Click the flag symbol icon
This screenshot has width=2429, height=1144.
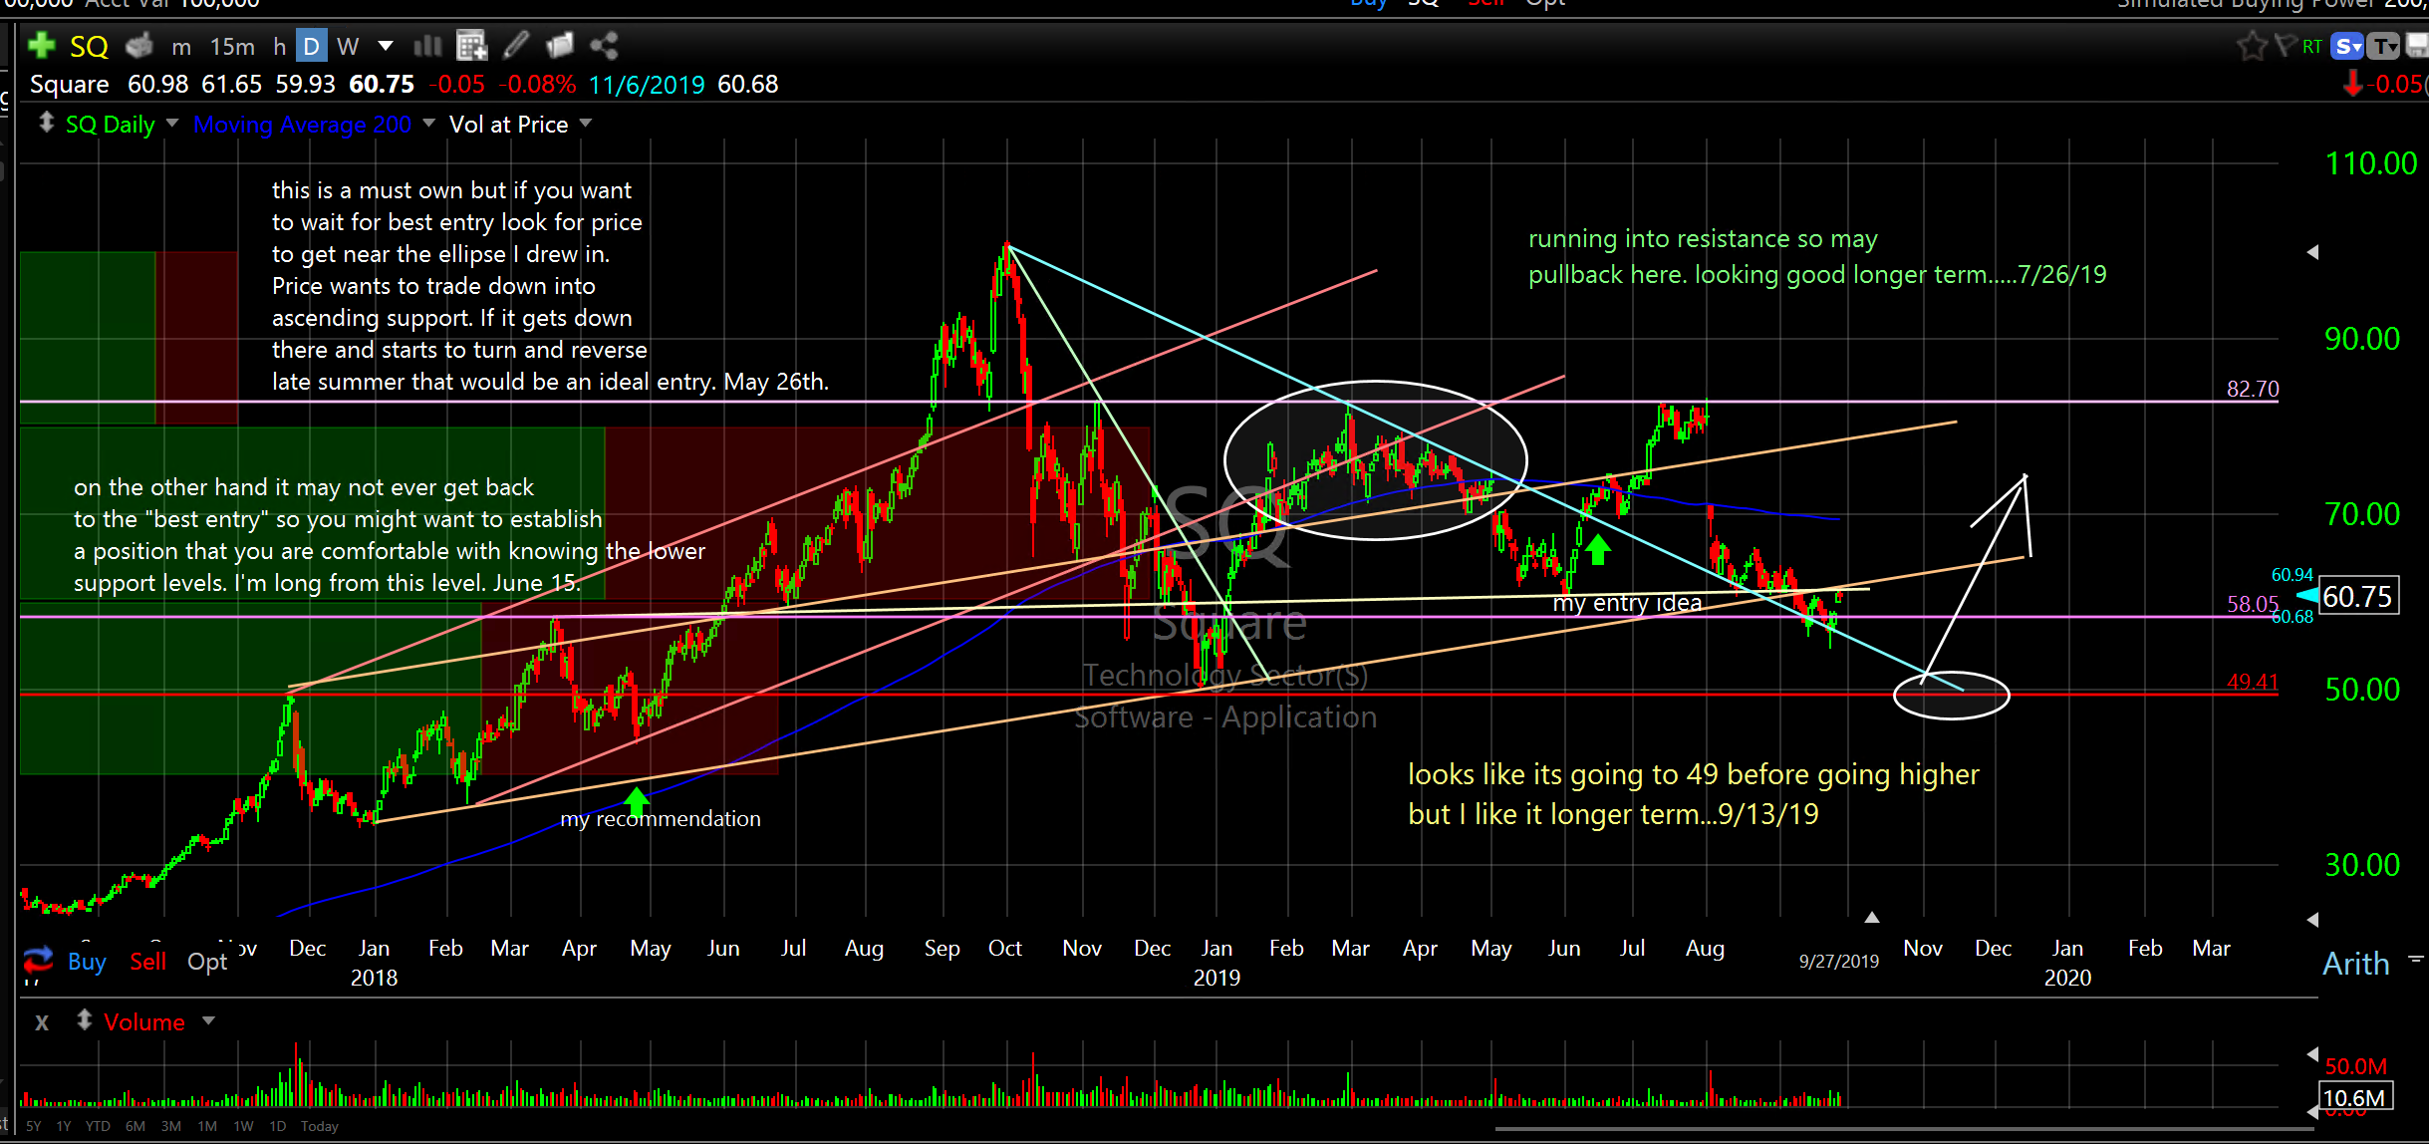click(x=2286, y=46)
